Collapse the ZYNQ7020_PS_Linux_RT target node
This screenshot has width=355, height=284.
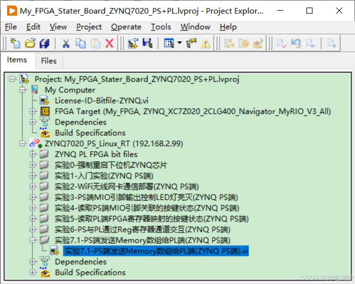pyautogui.click(x=22, y=143)
